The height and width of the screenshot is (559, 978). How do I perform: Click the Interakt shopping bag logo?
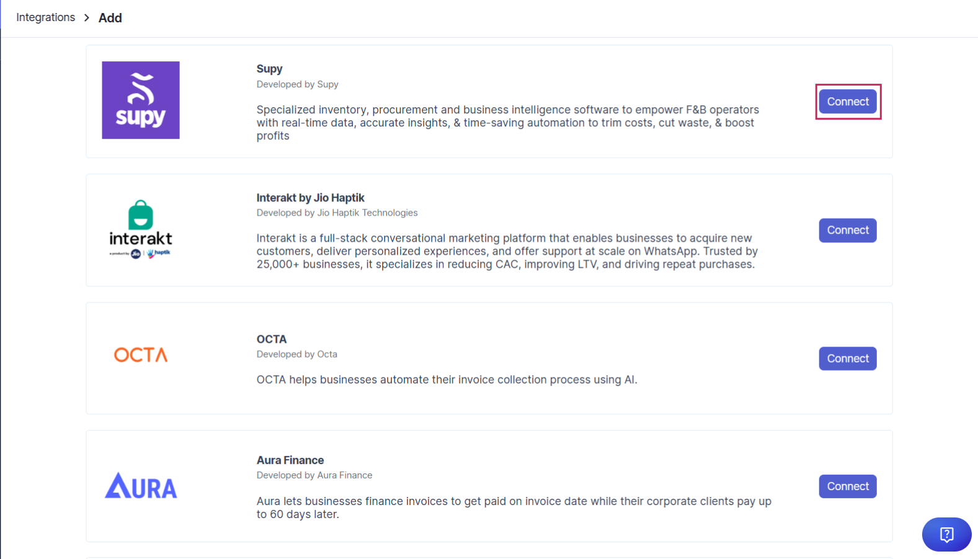141,229
